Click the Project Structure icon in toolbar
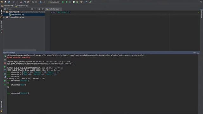Viewport: 203px width, 114px height. coord(82,2)
